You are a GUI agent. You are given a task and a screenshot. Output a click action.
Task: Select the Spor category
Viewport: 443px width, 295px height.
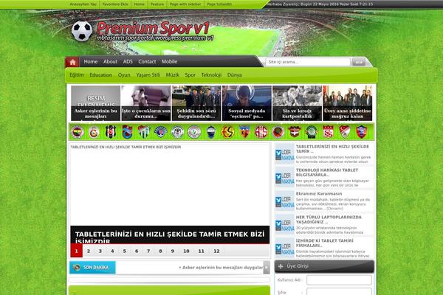[x=190, y=75]
